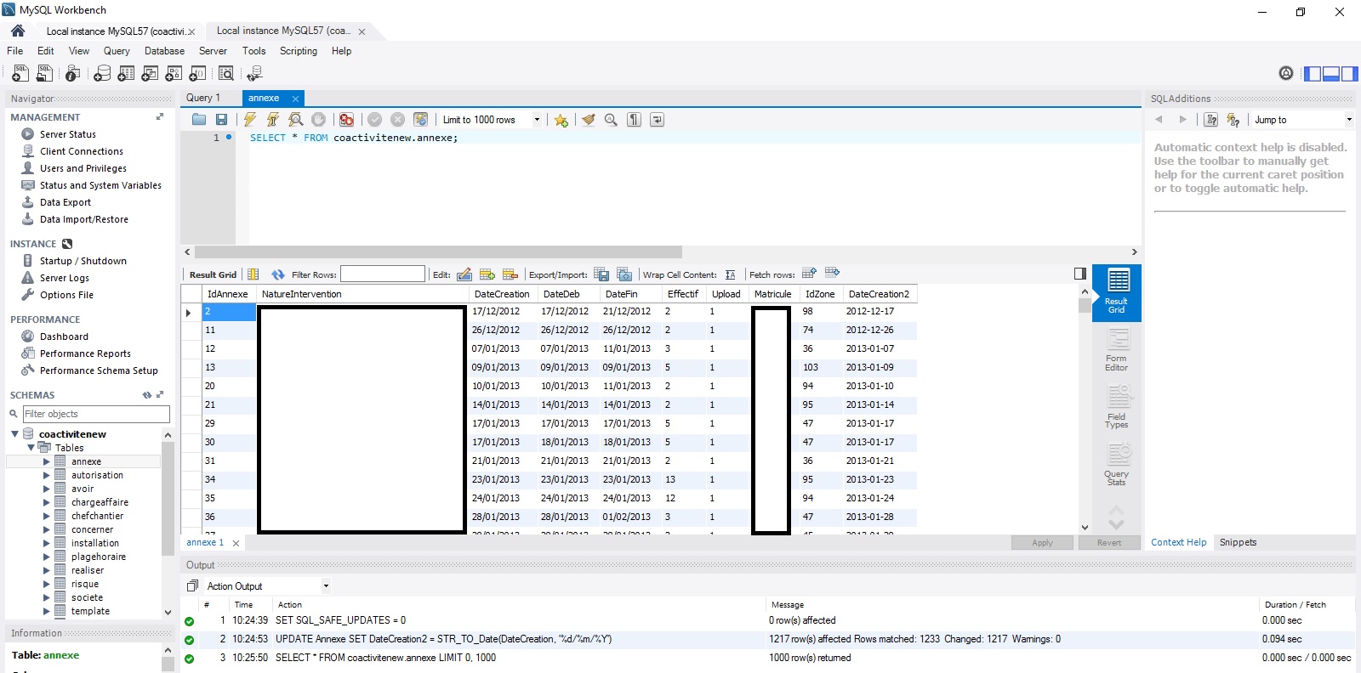This screenshot has width=1361, height=673.
Task: Click create new table icon
Action: tap(126, 74)
